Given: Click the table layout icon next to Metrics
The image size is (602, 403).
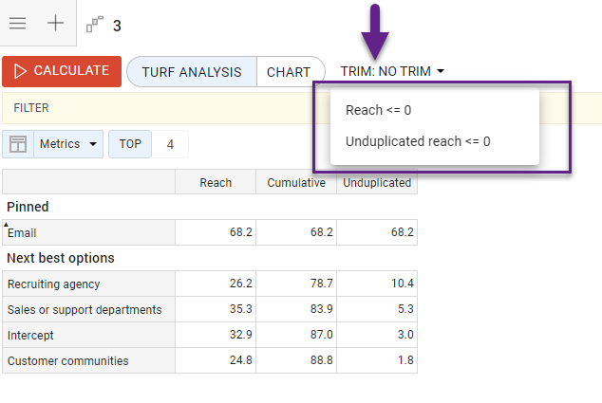Looking at the screenshot, I should (18, 144).
